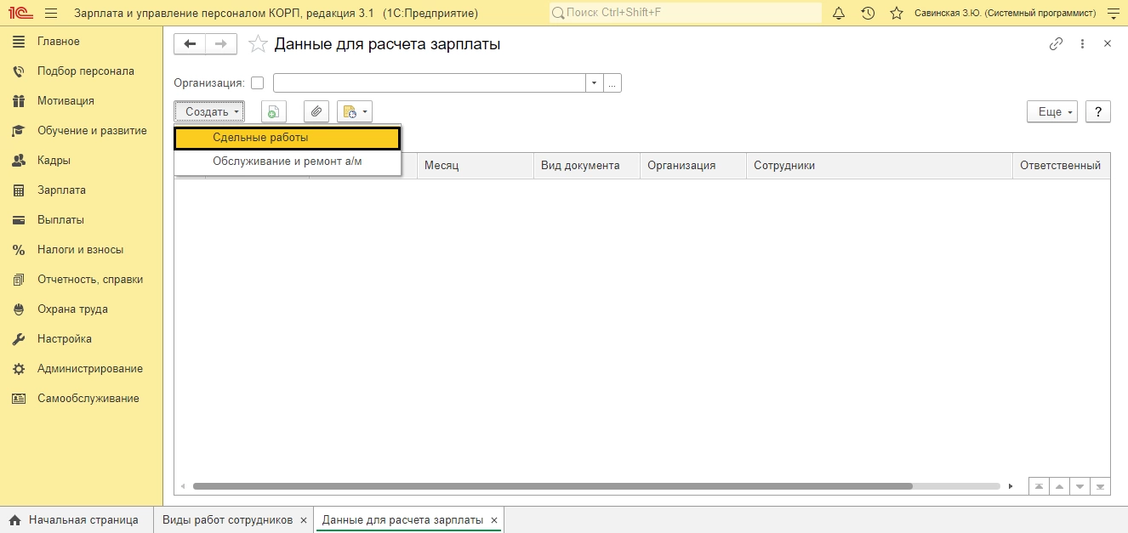This screenshot has height=533, width=1128.
Task: Sort by the Вид документа column header
Action: click(586, 166)
